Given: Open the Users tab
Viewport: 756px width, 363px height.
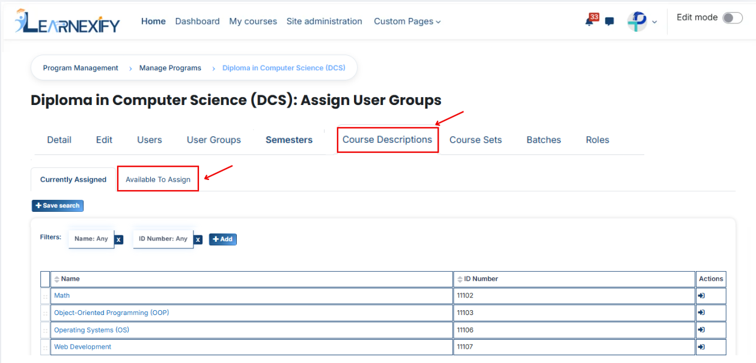Looking at the screenshot, I should (150, 140).
